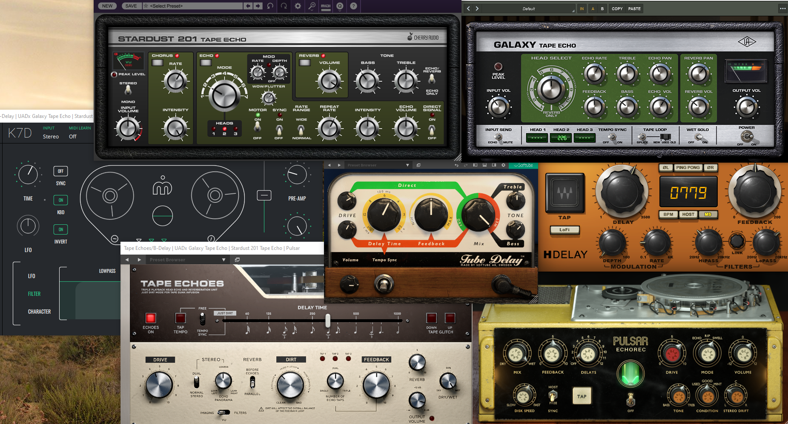This screenshot has height=424, width=788.
Task: Open K7D Input Stereo selector
Action: (51, 137)
